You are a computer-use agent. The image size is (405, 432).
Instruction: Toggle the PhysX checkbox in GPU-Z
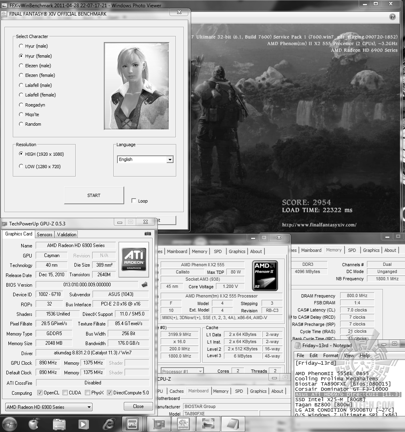(87, 393)
